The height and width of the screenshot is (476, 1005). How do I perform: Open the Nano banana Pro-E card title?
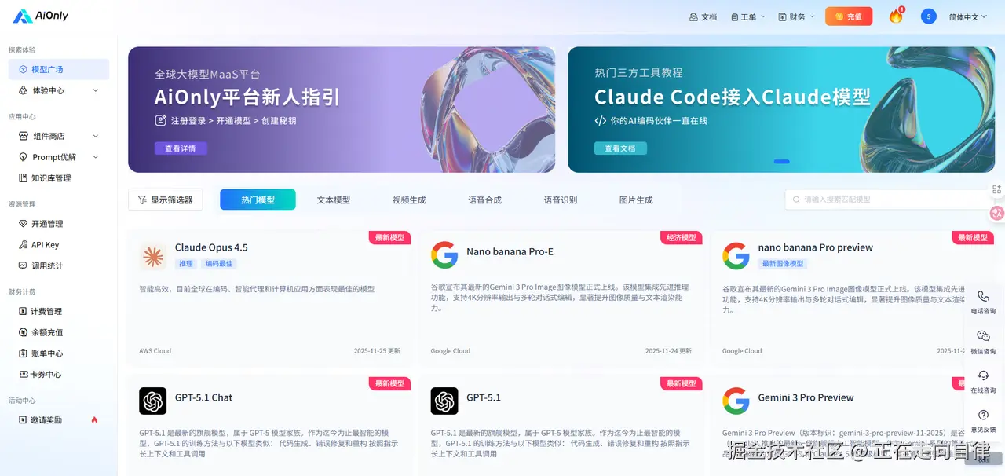pyautogui.click(x=510, y=252)
